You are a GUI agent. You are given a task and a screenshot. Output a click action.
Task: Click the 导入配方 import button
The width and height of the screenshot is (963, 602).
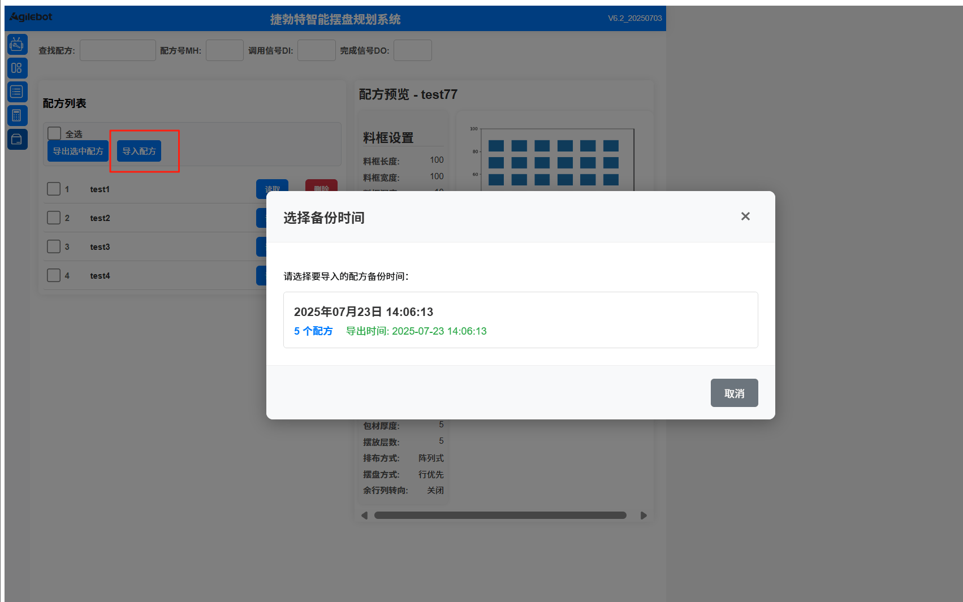click(139, 151)
